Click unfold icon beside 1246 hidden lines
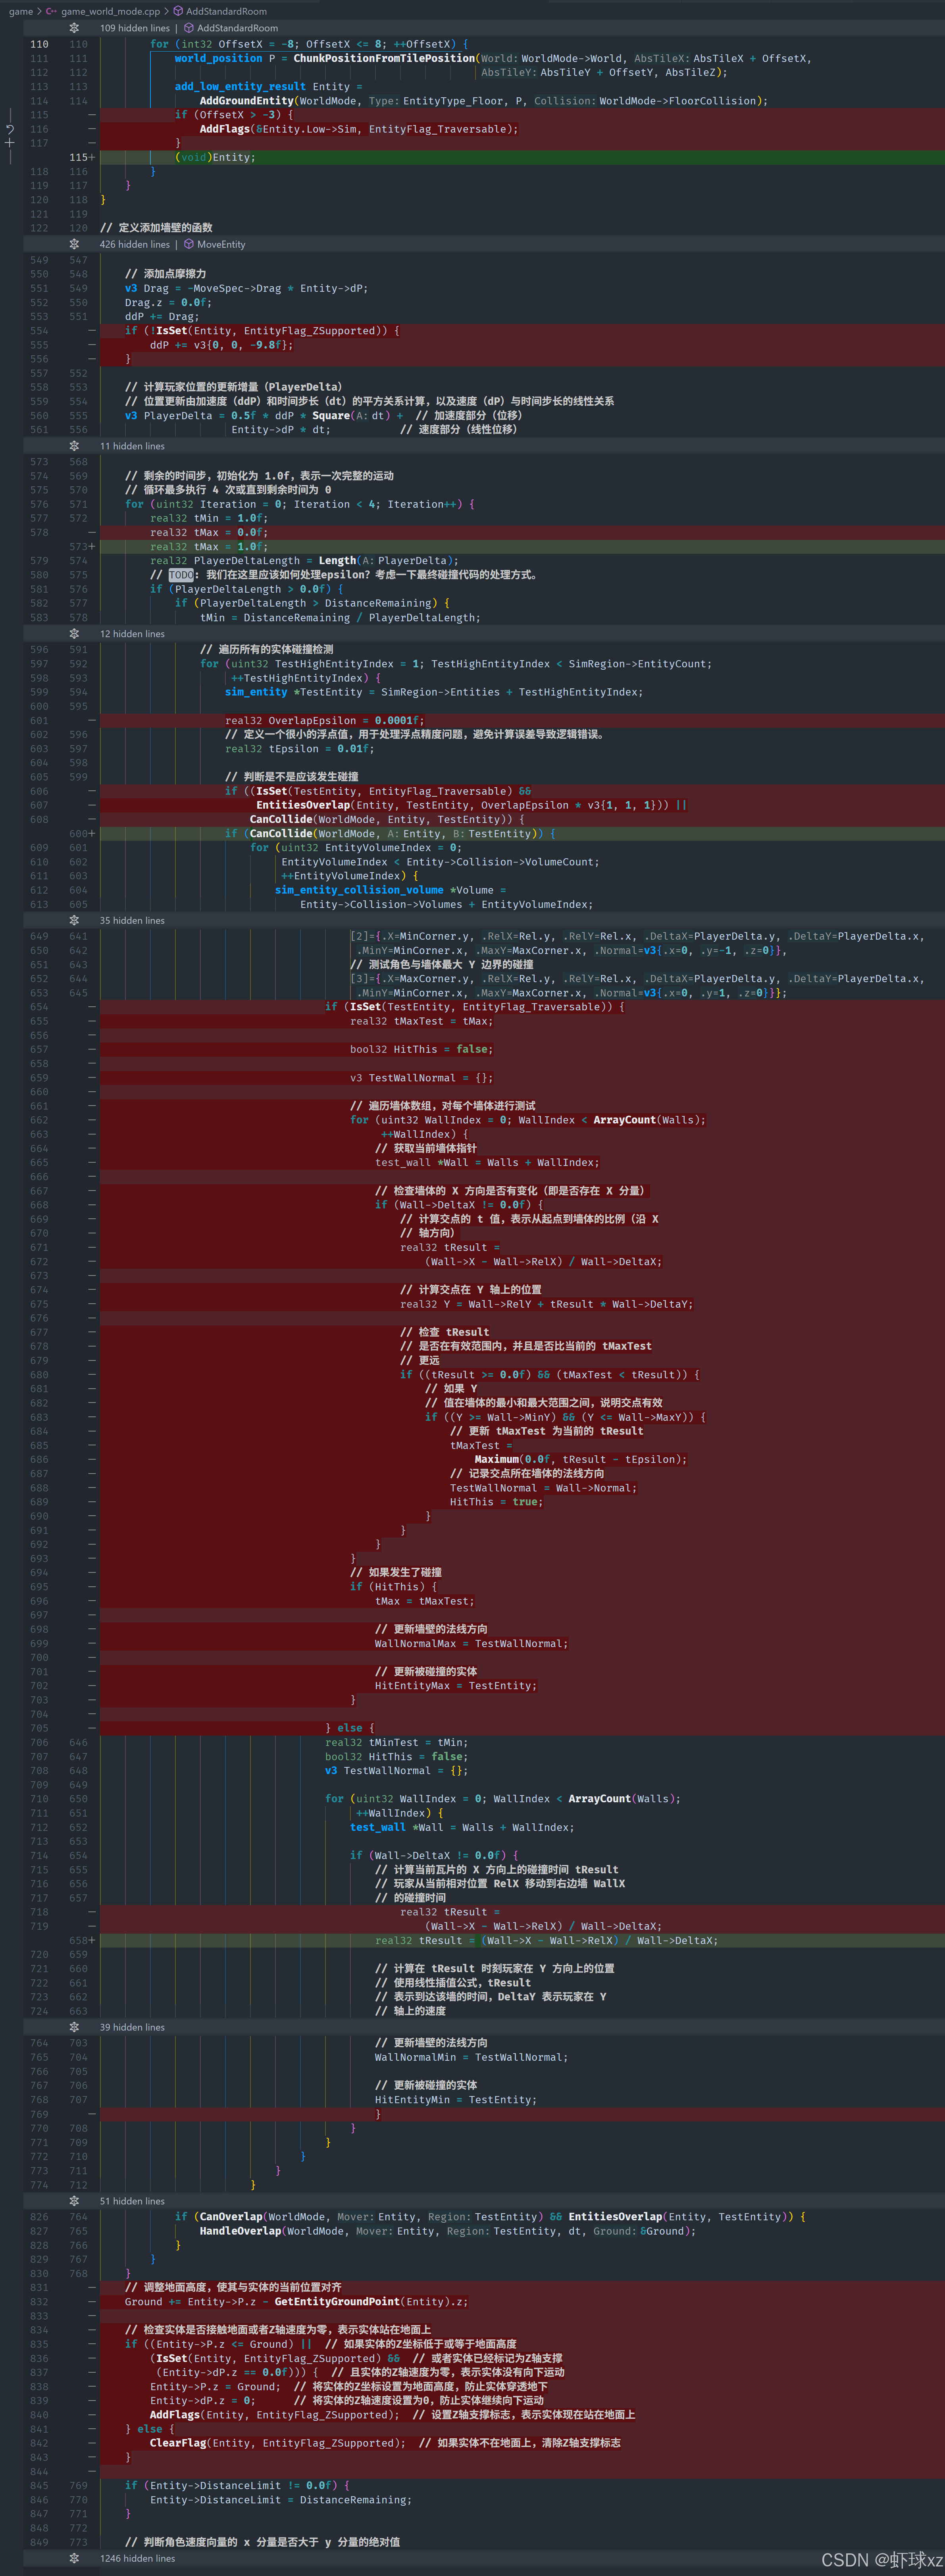Viewport: 945px width, 2576px height. coord(74,2558)
